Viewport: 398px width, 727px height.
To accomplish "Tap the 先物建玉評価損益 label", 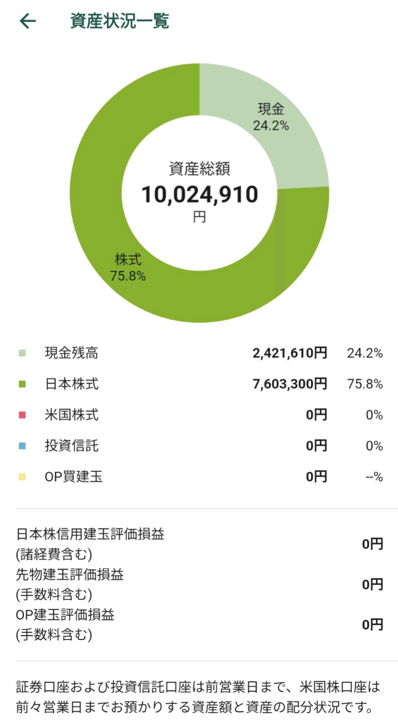I will pyautogui.click(x=70, y=575).
